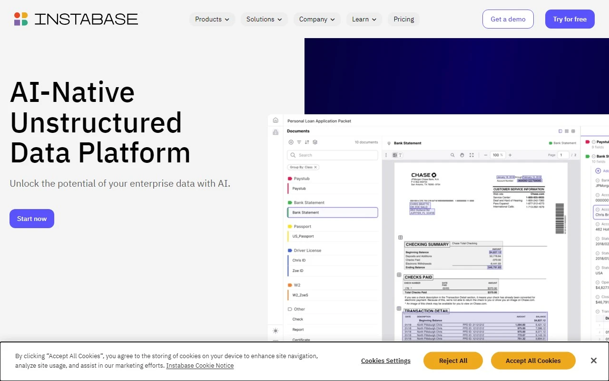
Task: Click the Get a demo button
Action: (508, 19)
